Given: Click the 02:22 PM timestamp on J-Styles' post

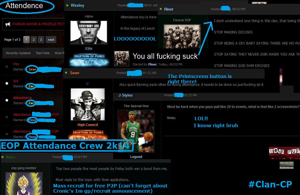Looking at the screenshot, I should pyautogui.click(x=191, y=95).
